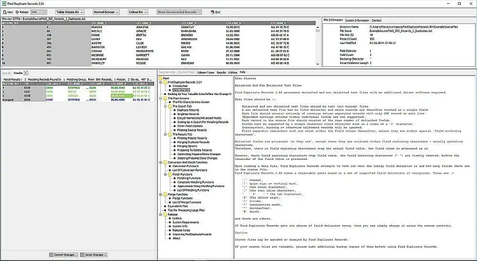Open List Of Conversion Functions topic
Viewport: 477px width, 261px height.
tap(190, 170)
